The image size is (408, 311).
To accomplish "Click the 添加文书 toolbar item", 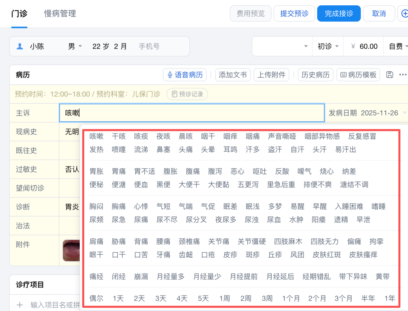I will (x=233, y=75).
